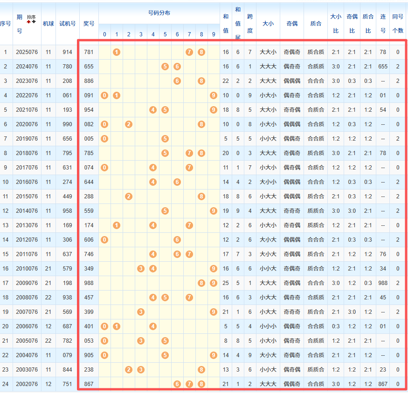This screenshot has height=393, width=408.
Task: Pick orange ball 3 in the 2007076 row
Action: pyautogui.click(x=141, y=312)
